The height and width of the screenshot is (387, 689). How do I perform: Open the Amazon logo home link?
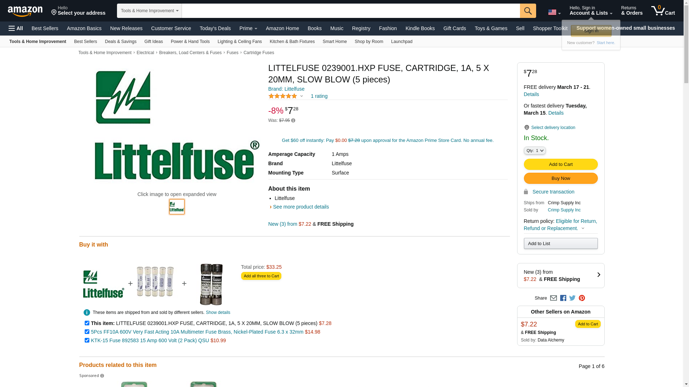[25, 11]
